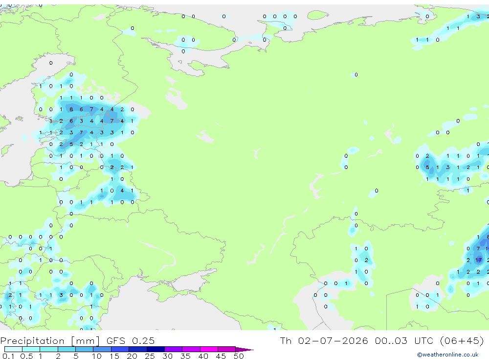
Task: Click the '00..03 UTC' time range text
Action: pyautogui.click(x=405, y=340)
